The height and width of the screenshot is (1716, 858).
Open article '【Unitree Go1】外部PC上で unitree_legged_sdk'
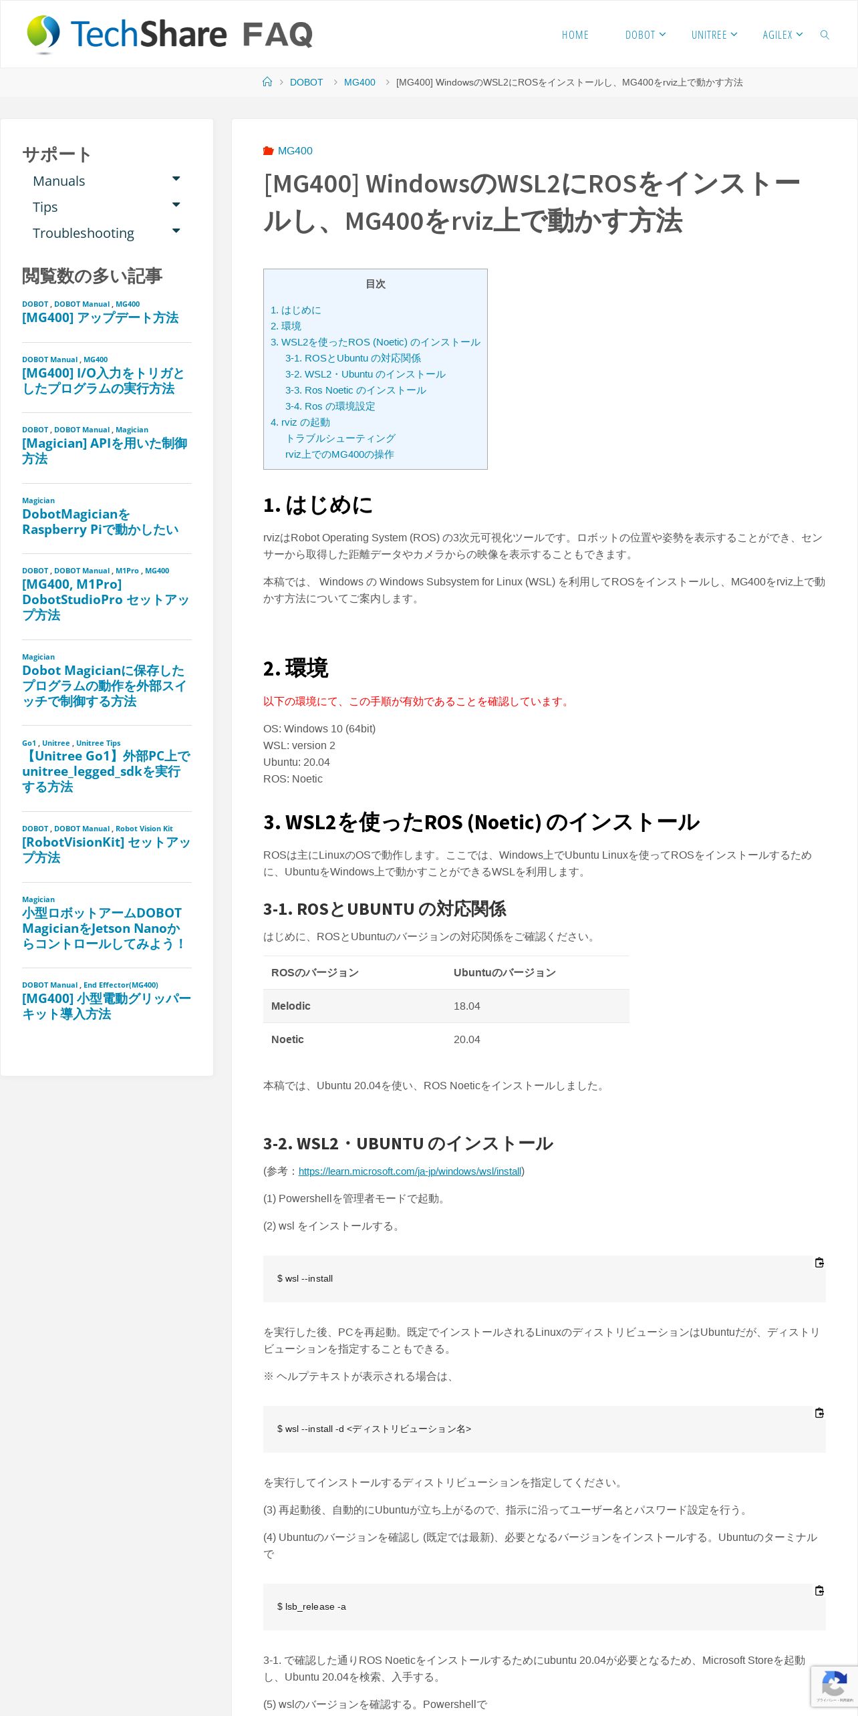[x=106, y=771]
